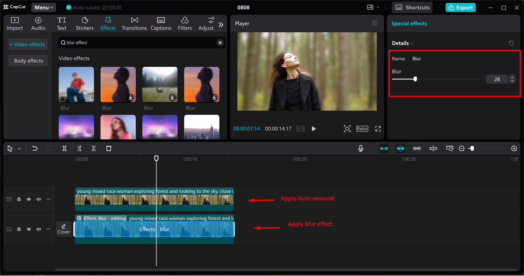The height and width of the screenshot is (276, 524).
Task: Choose the Select pointer tool
Action: point(10,149)
